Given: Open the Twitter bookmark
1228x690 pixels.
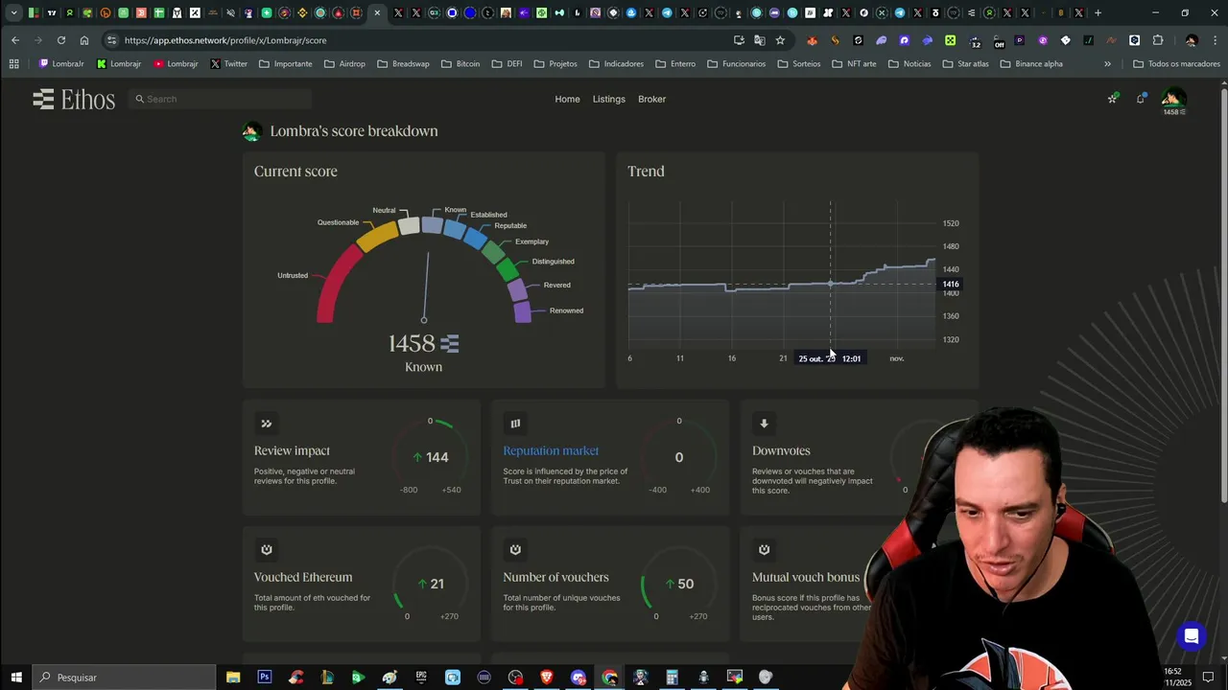Looking at the screenshot, I should 228,64.
